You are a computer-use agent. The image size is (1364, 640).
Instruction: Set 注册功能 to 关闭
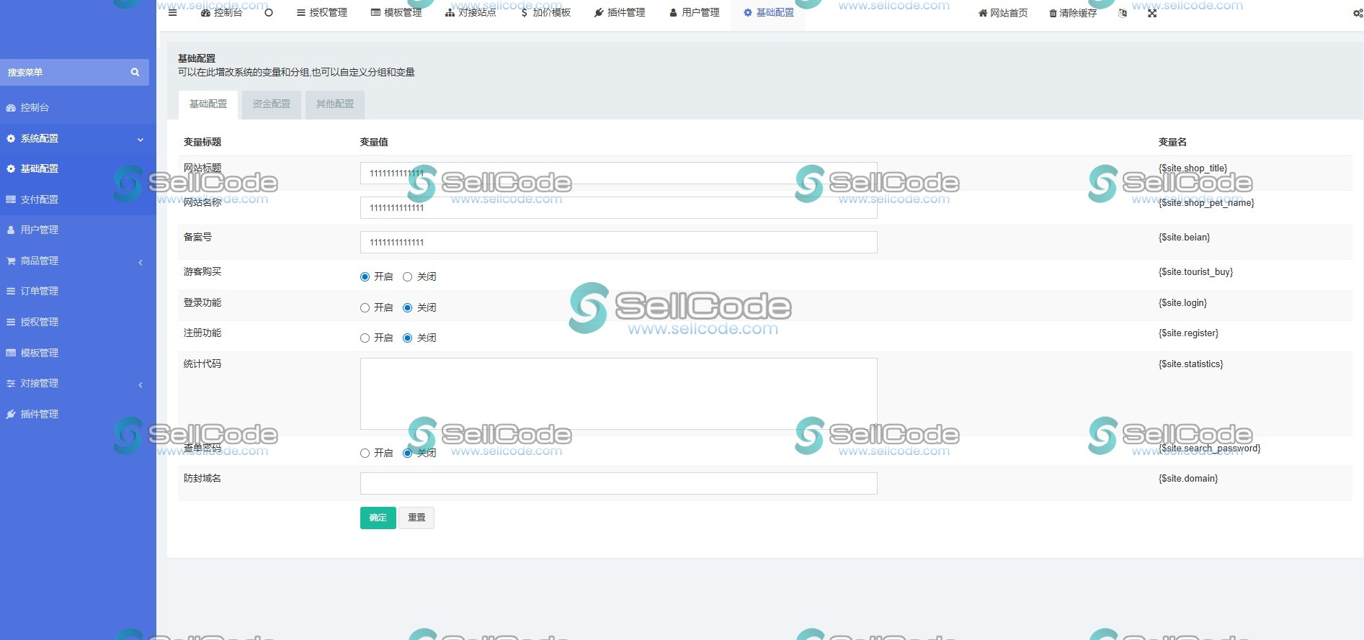coord(407,338)
